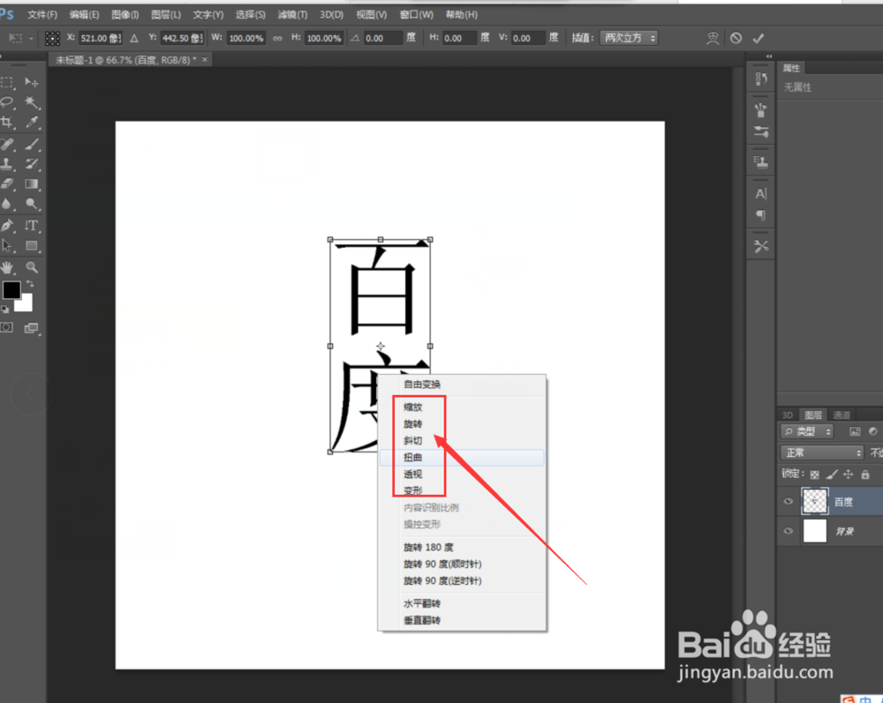883x703 pixels.
Task: Select the Path Selection tool
Action: (x=7, y=246)
